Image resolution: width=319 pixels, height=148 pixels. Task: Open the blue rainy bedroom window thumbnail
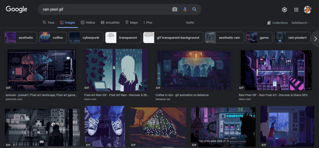point(287,126)
